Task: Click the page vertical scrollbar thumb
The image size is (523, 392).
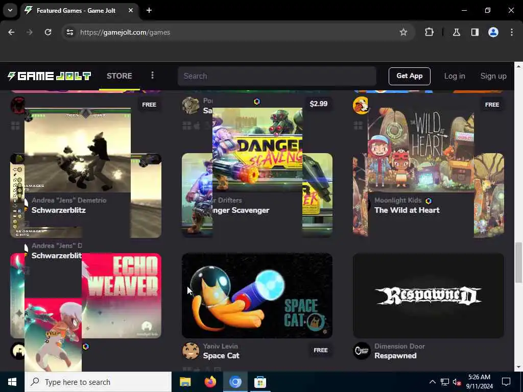Action: click(518, 263)
